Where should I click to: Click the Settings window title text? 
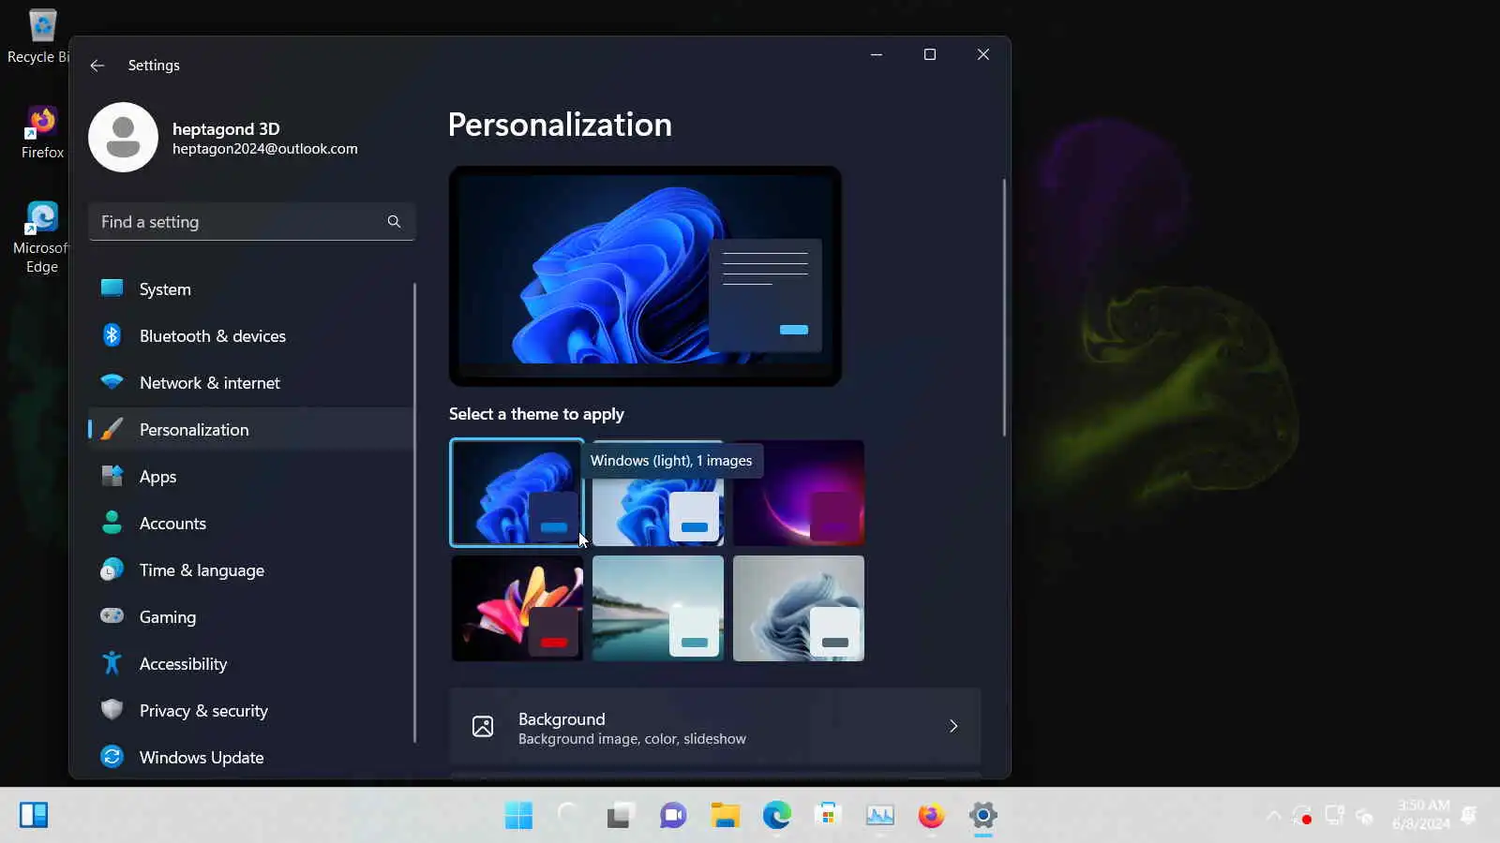(154, 66)
